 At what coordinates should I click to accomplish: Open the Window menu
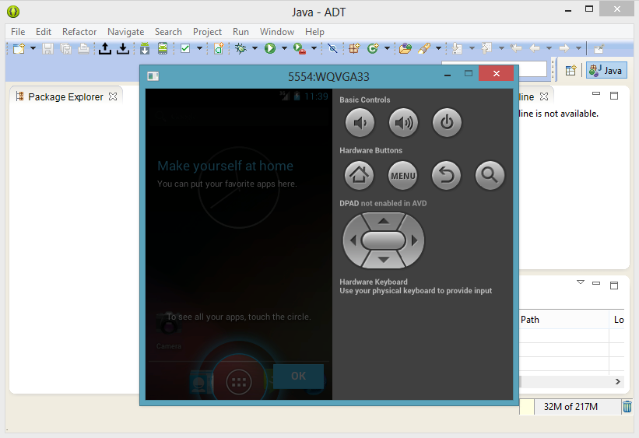277,32
